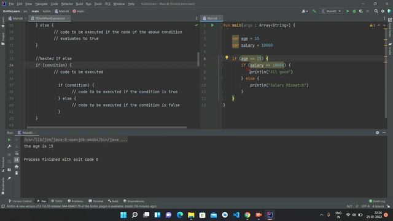Clear all console output with trash icon
Image resolution: width=393 pixels, height=221 pixels.
pos(17,173)
